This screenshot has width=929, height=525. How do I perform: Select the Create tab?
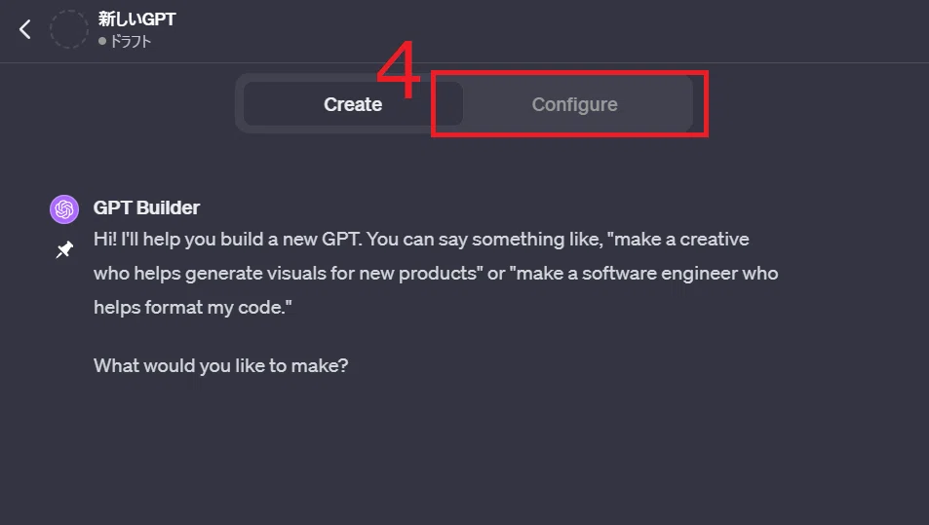coord(353,104)
